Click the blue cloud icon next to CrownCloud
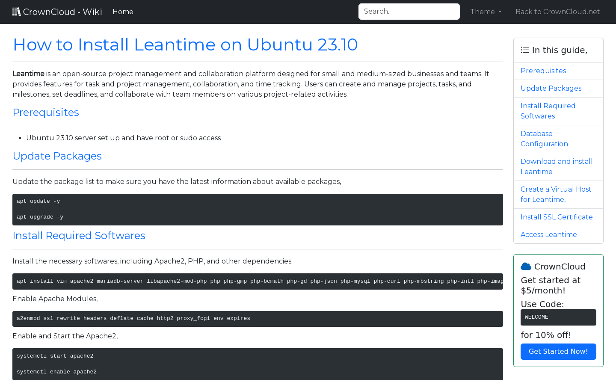 pos(526,266)
